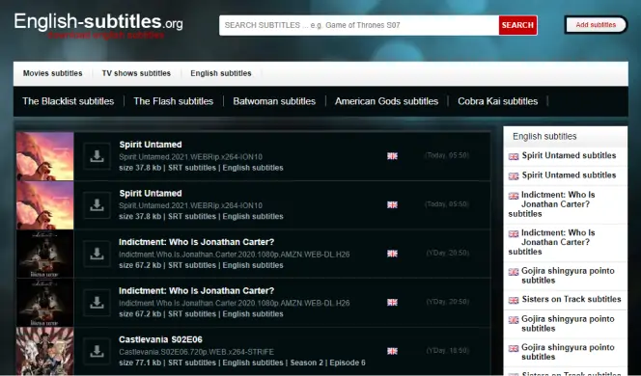
Task: Open Castlevania S02E06 title link
Action: point(160,339)
